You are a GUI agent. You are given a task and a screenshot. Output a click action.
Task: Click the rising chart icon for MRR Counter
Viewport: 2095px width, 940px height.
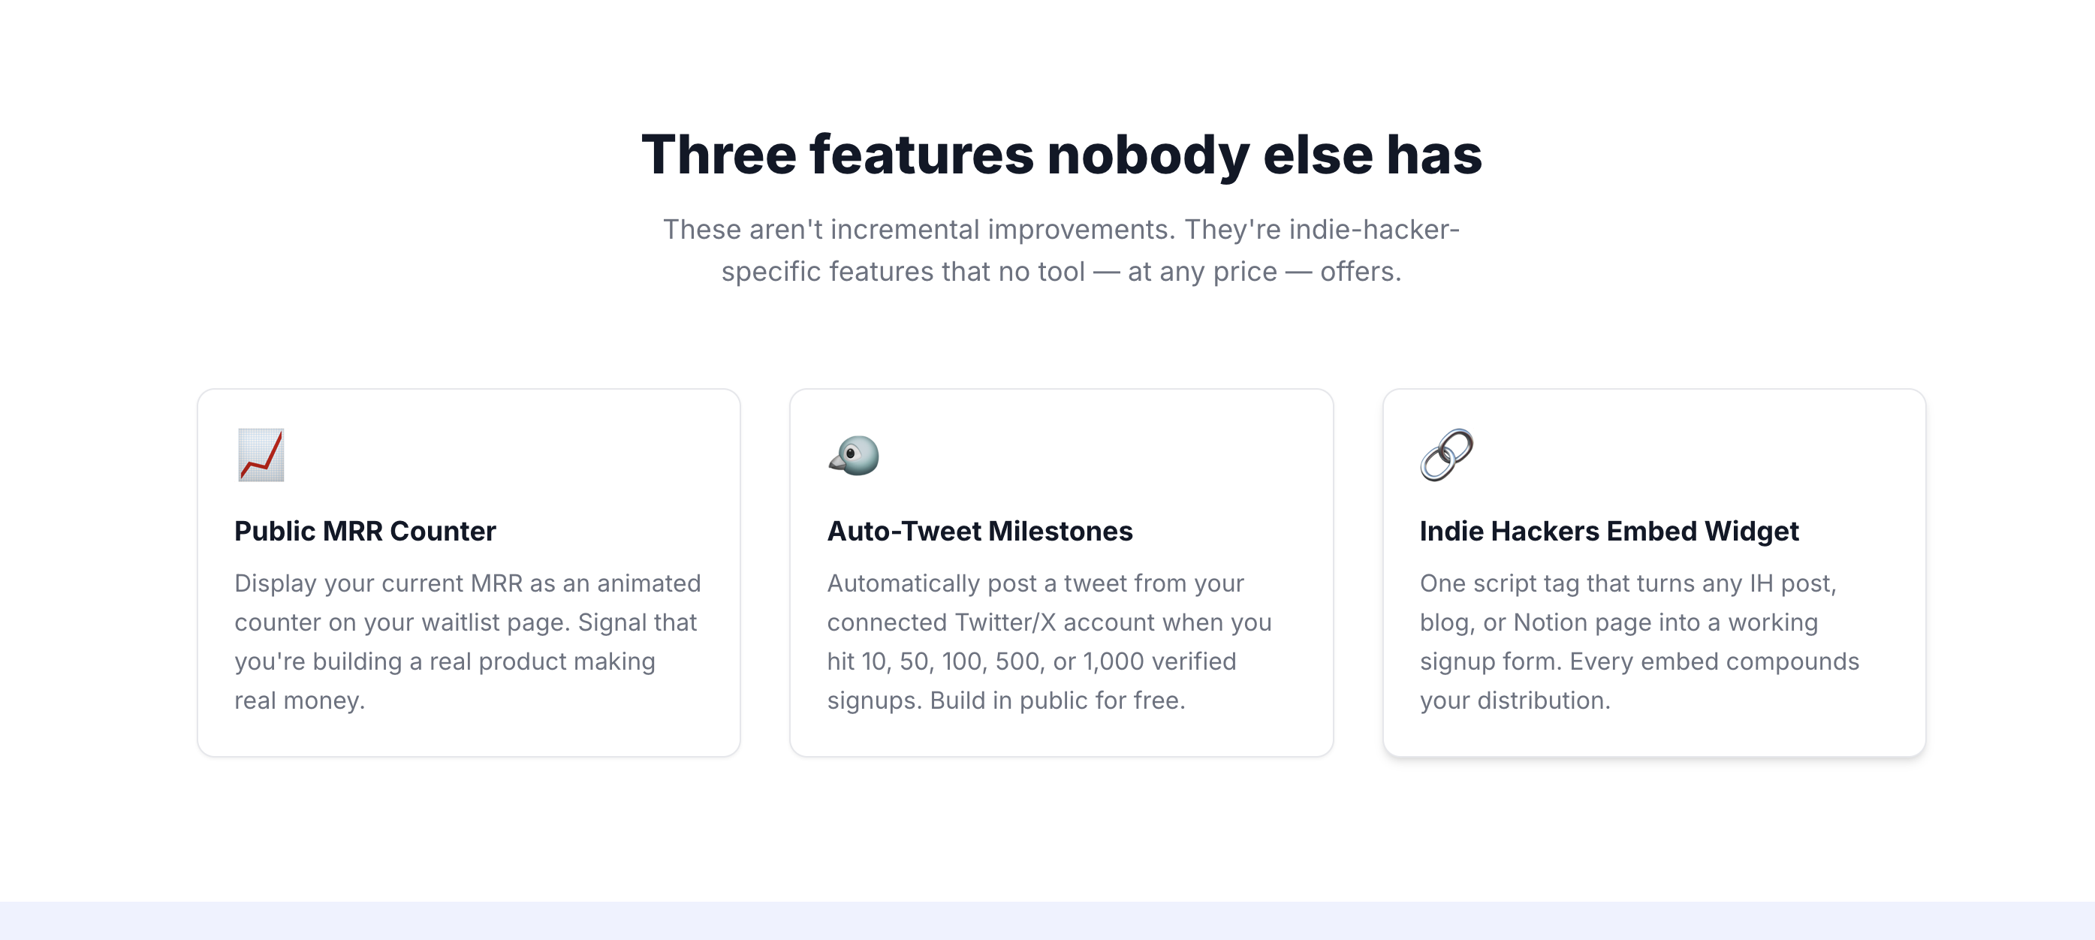[261, 456]
